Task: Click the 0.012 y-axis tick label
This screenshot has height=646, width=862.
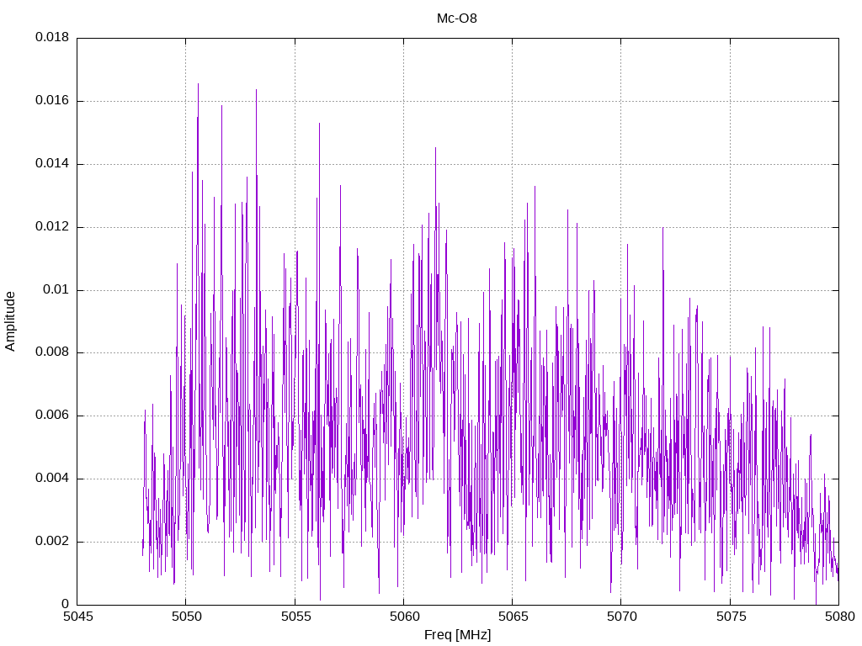Action: click(x=52, y=226)
